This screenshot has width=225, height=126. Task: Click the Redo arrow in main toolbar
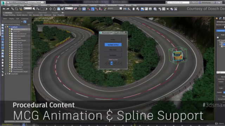[x=8, y=9]
